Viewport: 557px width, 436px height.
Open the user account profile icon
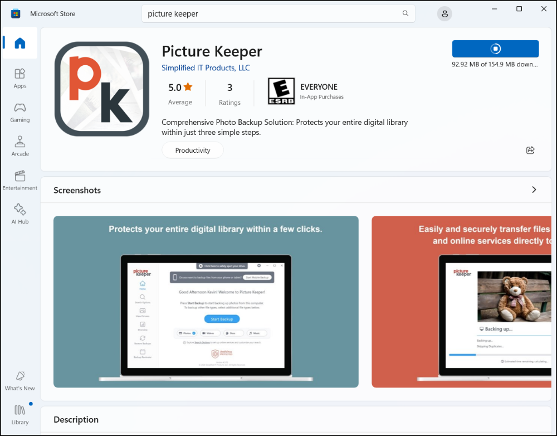click(x=444, y=14)
